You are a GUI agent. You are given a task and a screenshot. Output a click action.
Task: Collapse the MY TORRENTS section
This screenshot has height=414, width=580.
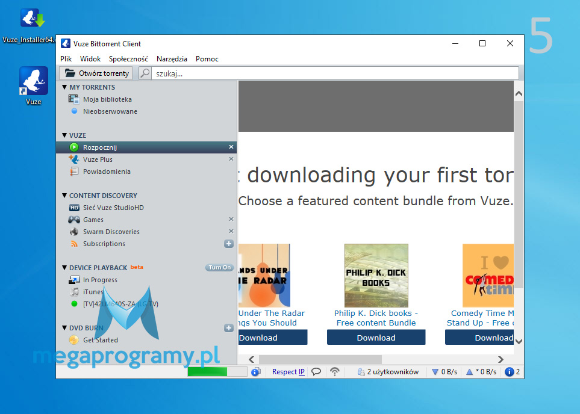coord(64,87)
